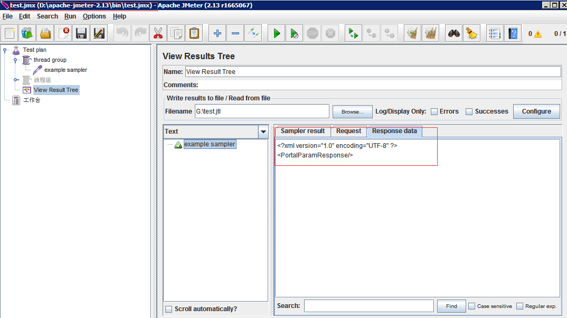Viewport: 567px width, 318px height.
Task: Open the Text renderer dropdown arrow
Action: (x=263, y=132)
